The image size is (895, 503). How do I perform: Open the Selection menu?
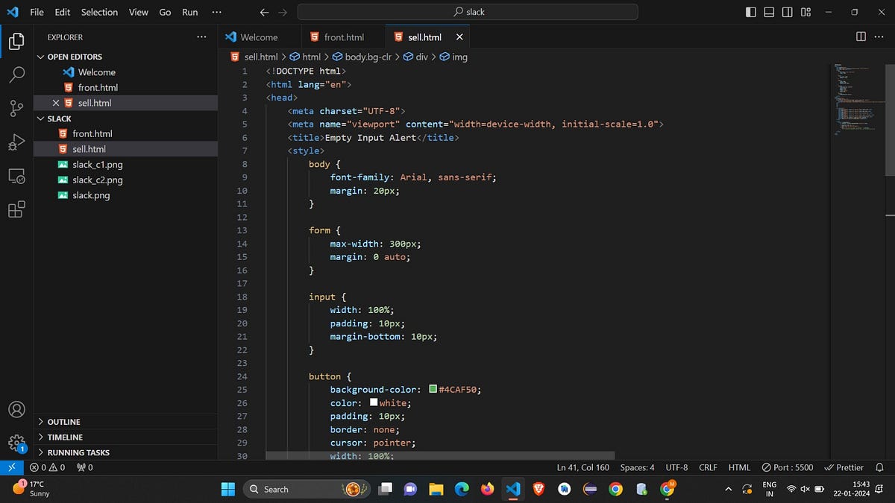point(99,12)
